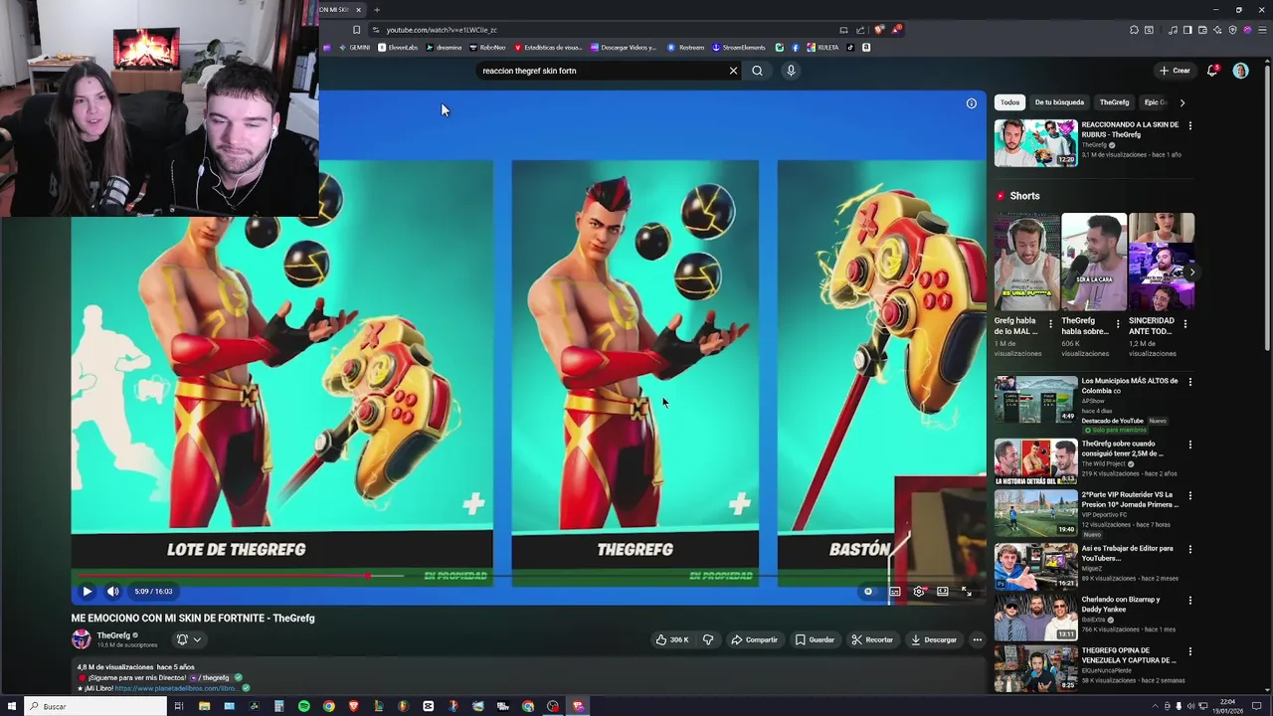This screenshot has width=1273, height=716.
Task: Select the TheGrefg filter chip
Action: point(1114,102)
